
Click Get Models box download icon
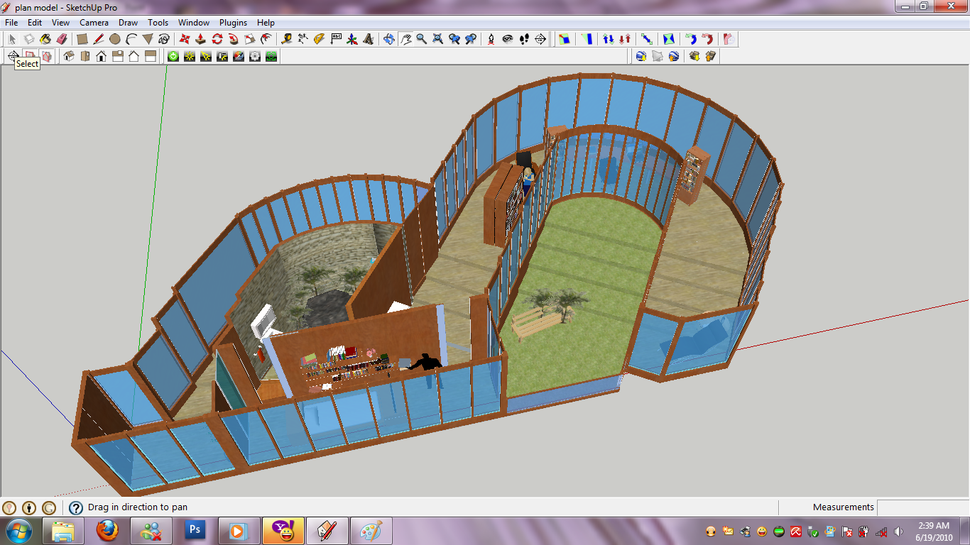[694, 56]
